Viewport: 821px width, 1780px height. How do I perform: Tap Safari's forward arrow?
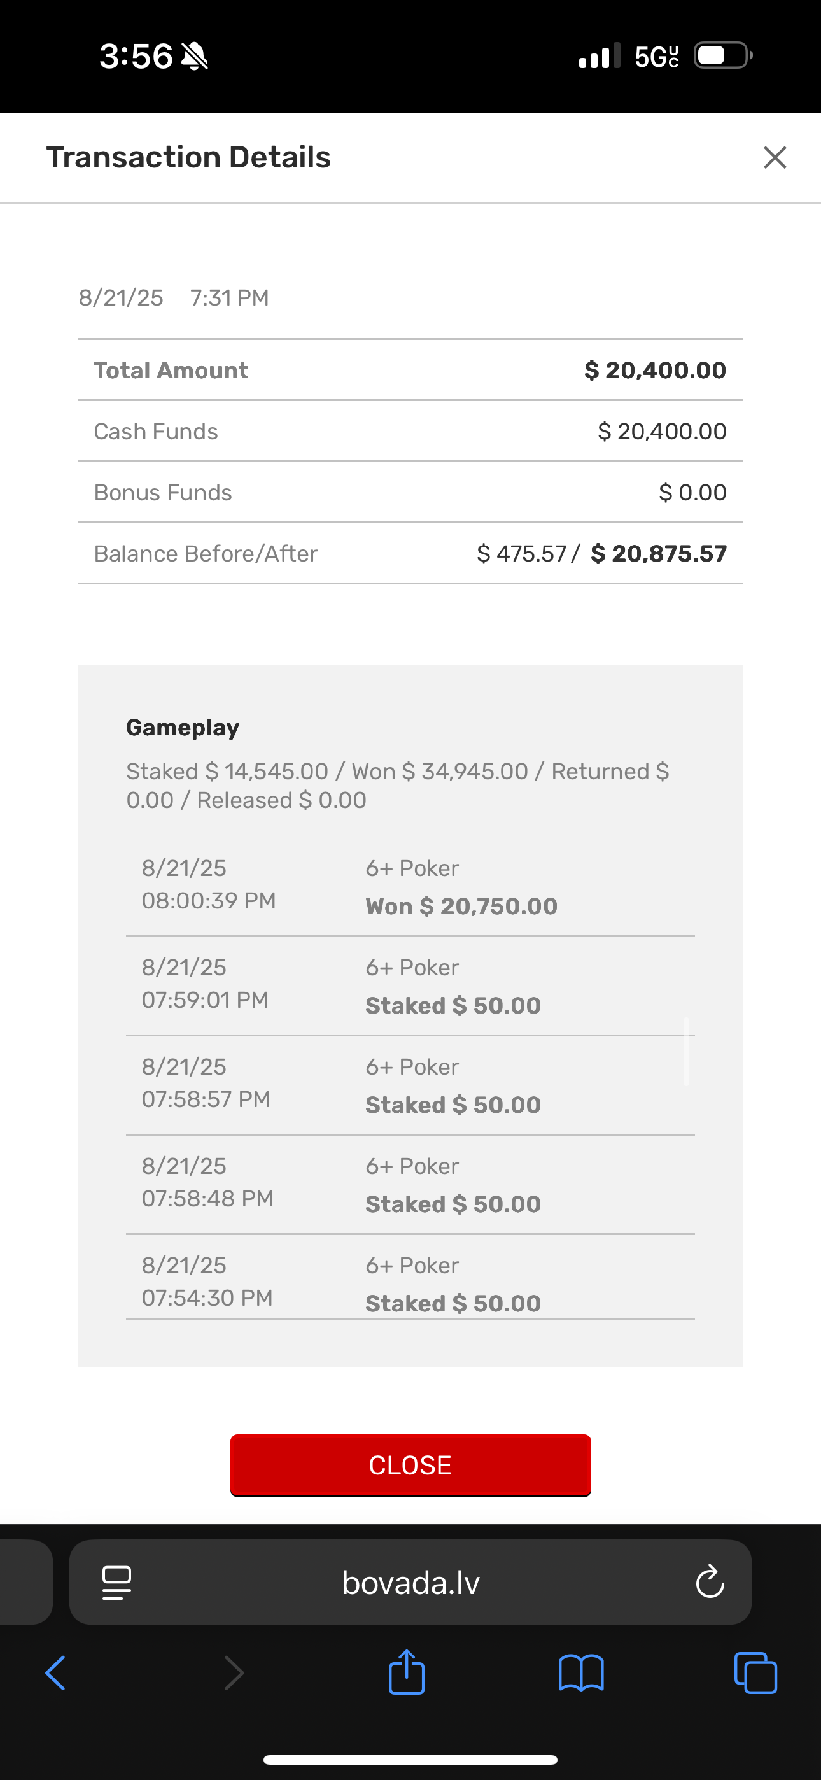click(234, 1673)
